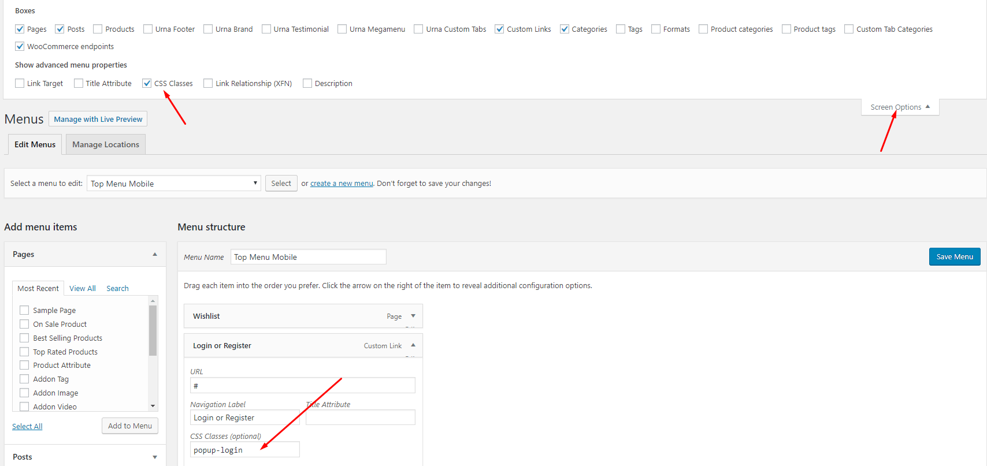
Task: Click the pages list scrollbar thumb
Action: pos(153,330)
